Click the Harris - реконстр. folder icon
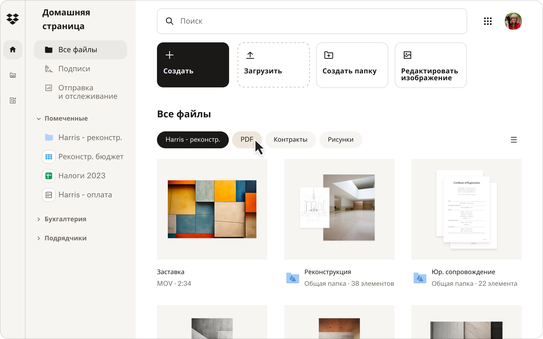 point(49,137)
